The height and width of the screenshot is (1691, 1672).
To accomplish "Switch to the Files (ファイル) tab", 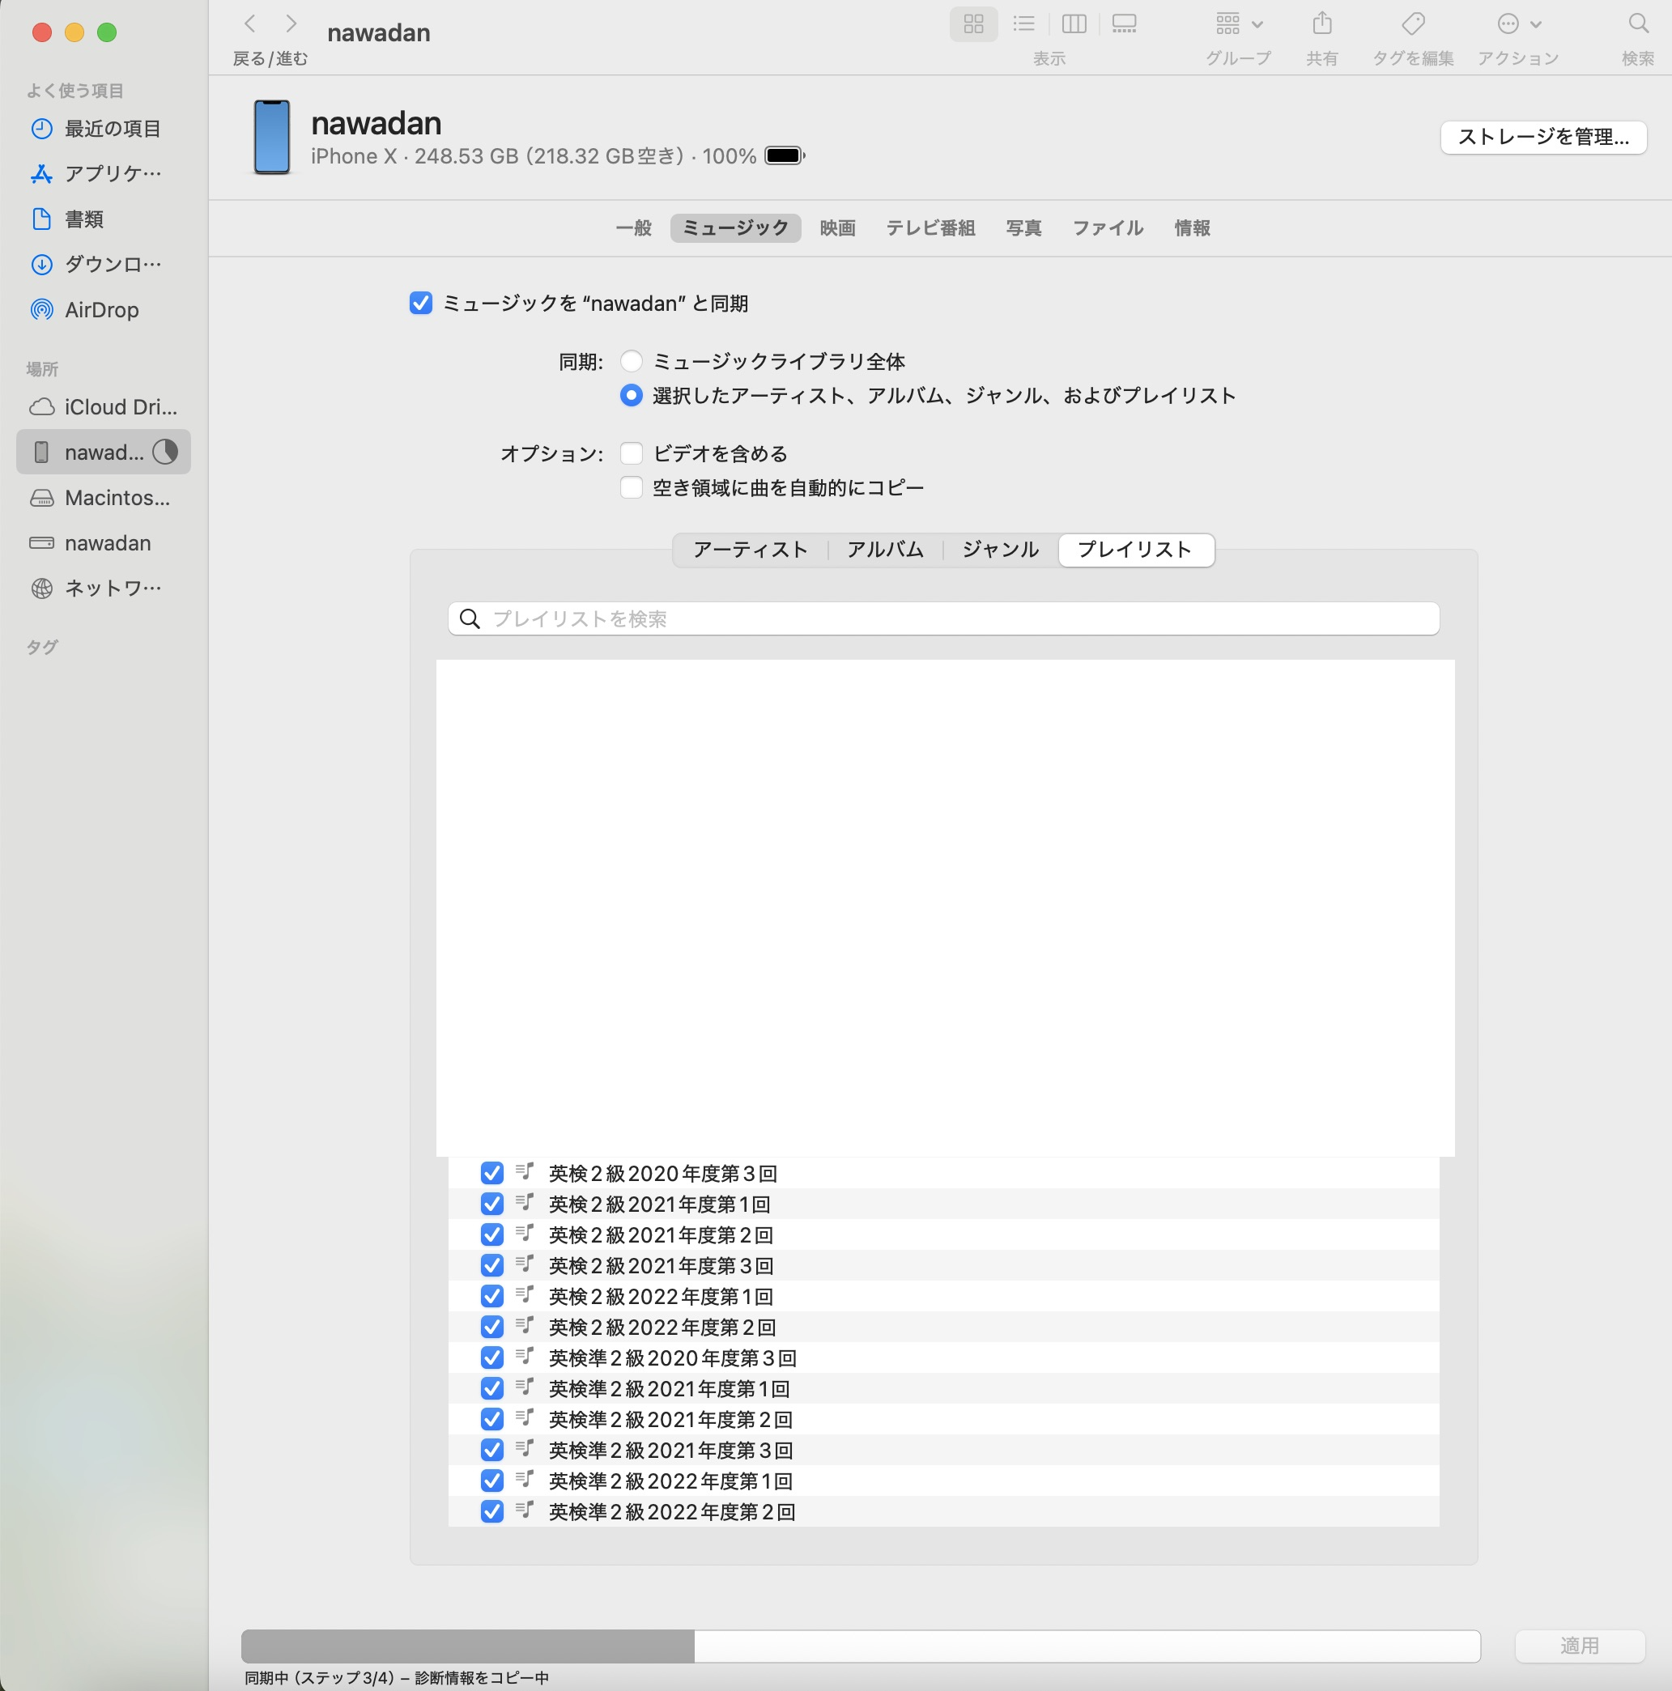I will point(1108,228).
